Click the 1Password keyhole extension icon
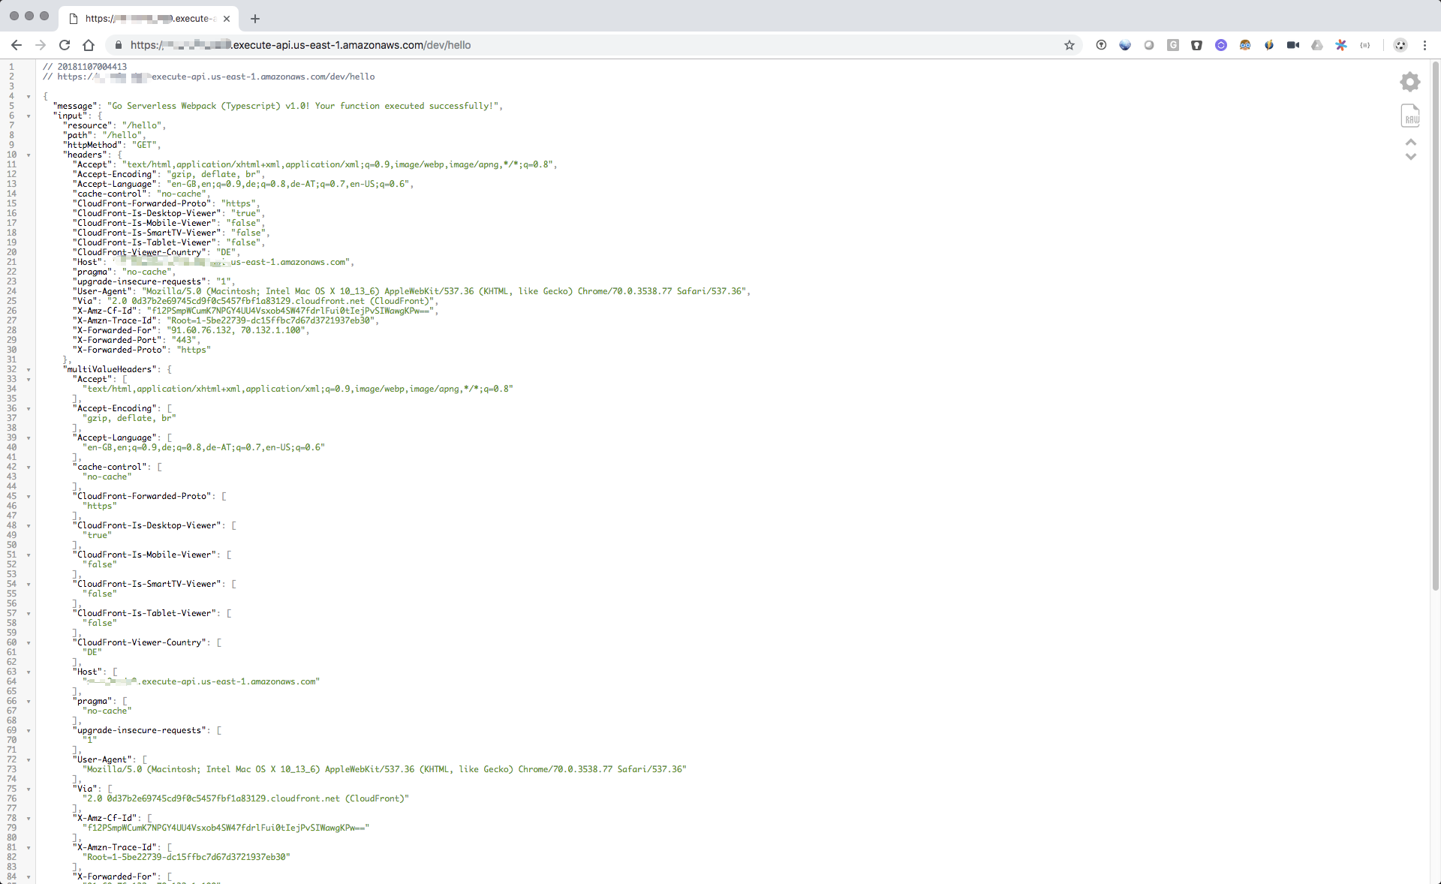1441x884 pixels. click(x=1101, y=45)
